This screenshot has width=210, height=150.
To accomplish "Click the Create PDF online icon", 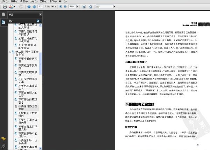I will pos(11,7).
